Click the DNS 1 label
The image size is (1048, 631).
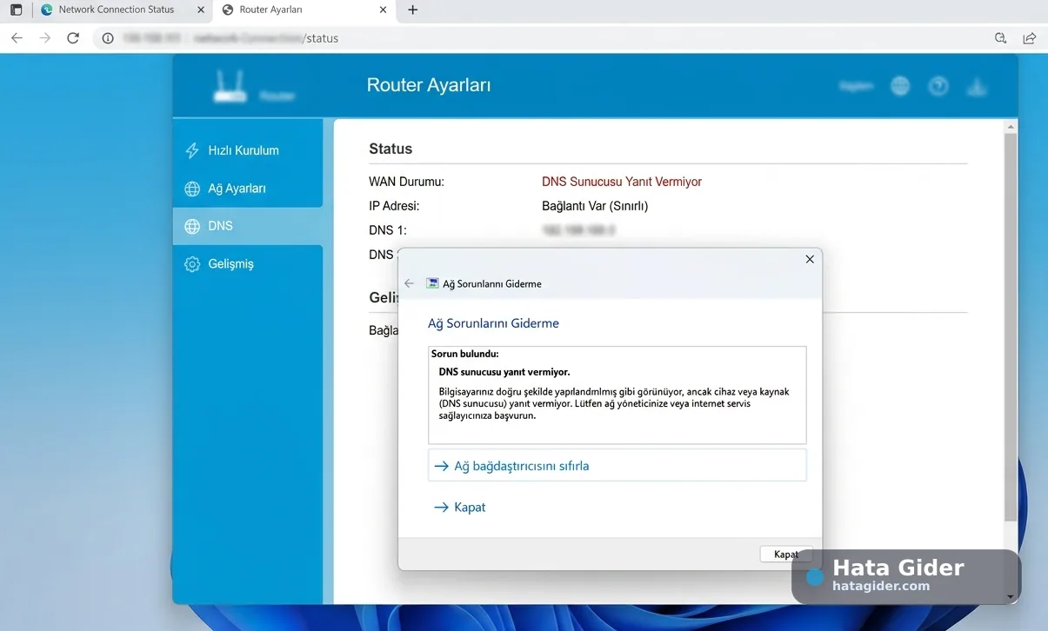click(388, 230)
